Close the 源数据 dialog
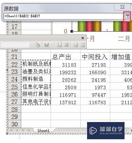Image resolution: width=132 pixels, height=143 pixels. pyautogui.click(x=122, y=7)
